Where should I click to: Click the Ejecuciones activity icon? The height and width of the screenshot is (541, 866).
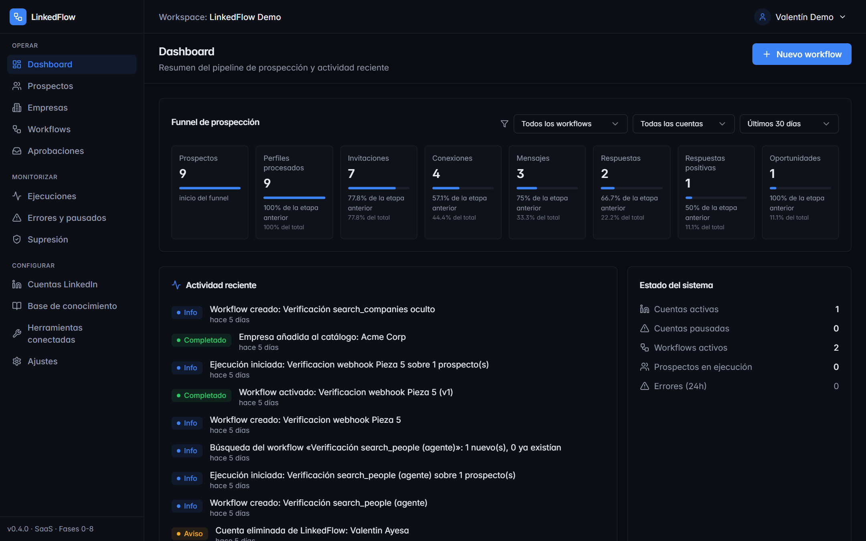(17, 196)
